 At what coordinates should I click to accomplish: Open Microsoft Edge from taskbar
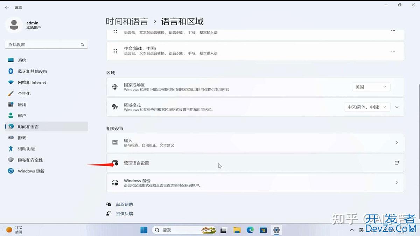point(250,230)
